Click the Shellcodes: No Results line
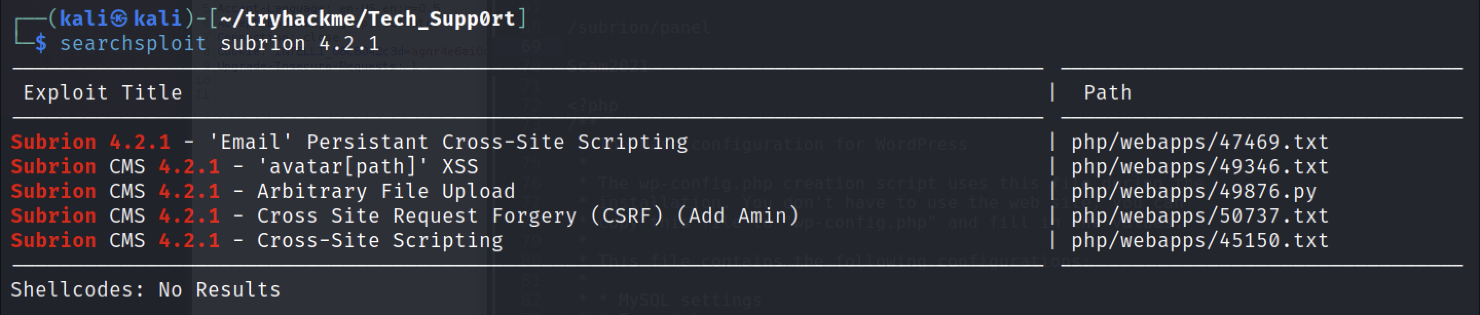This screenshot has height=315, width=1480. point(146,290)
